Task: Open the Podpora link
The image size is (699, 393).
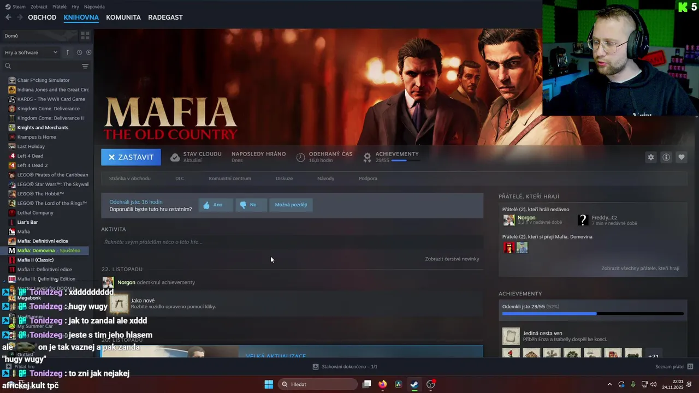Action: [368, 178]
